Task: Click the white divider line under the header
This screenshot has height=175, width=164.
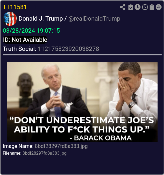Action: (x=82, y=55)
